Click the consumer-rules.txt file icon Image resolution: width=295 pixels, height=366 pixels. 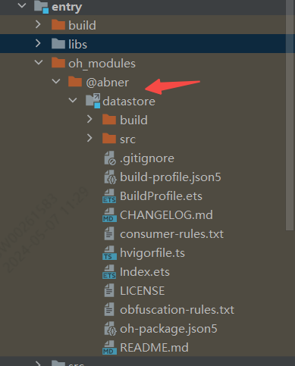click(x=109, y=233)
